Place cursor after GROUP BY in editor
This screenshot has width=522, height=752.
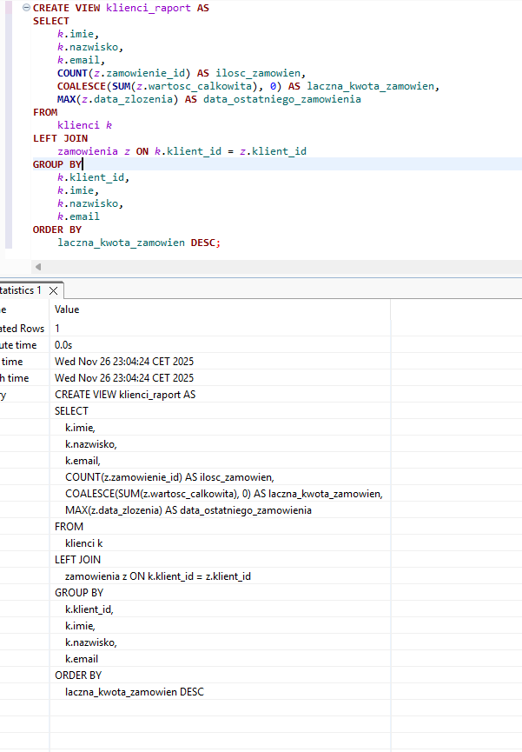[x=83, y=164]
